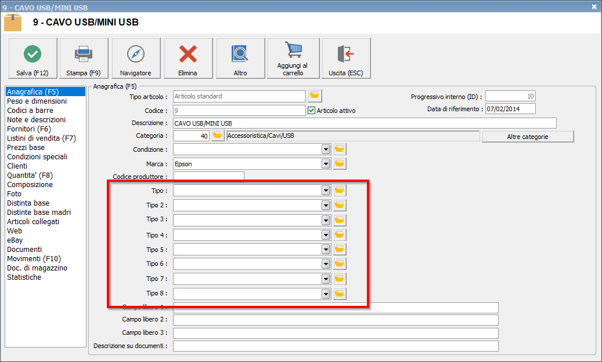Open the Navigatore compass button
The height and width of the screenshot is (362, 602).
[136, 58]
